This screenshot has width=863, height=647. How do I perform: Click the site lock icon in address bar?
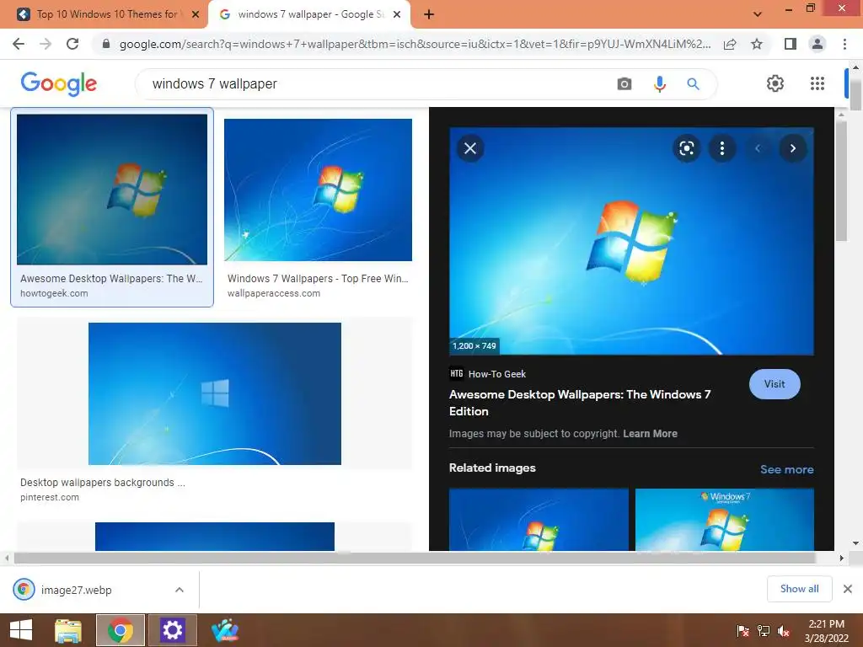pos(106,44)
